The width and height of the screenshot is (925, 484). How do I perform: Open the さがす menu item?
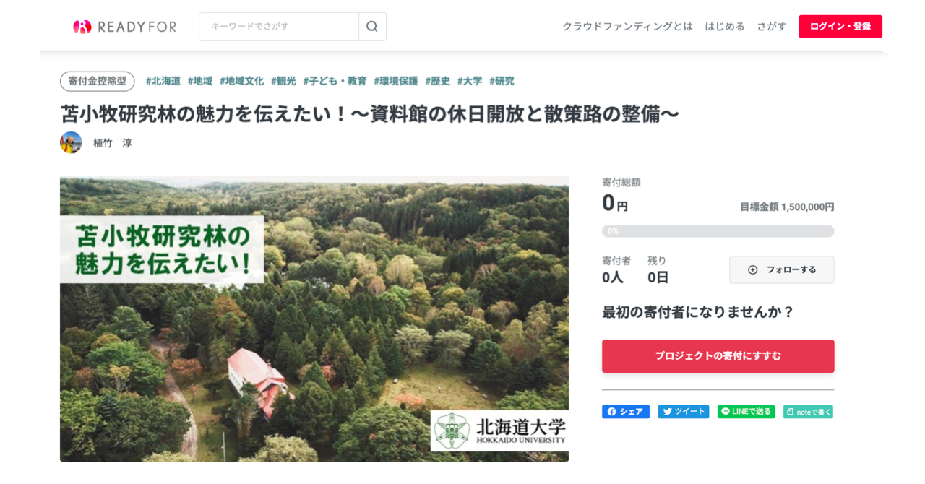(x=772, y=27)
